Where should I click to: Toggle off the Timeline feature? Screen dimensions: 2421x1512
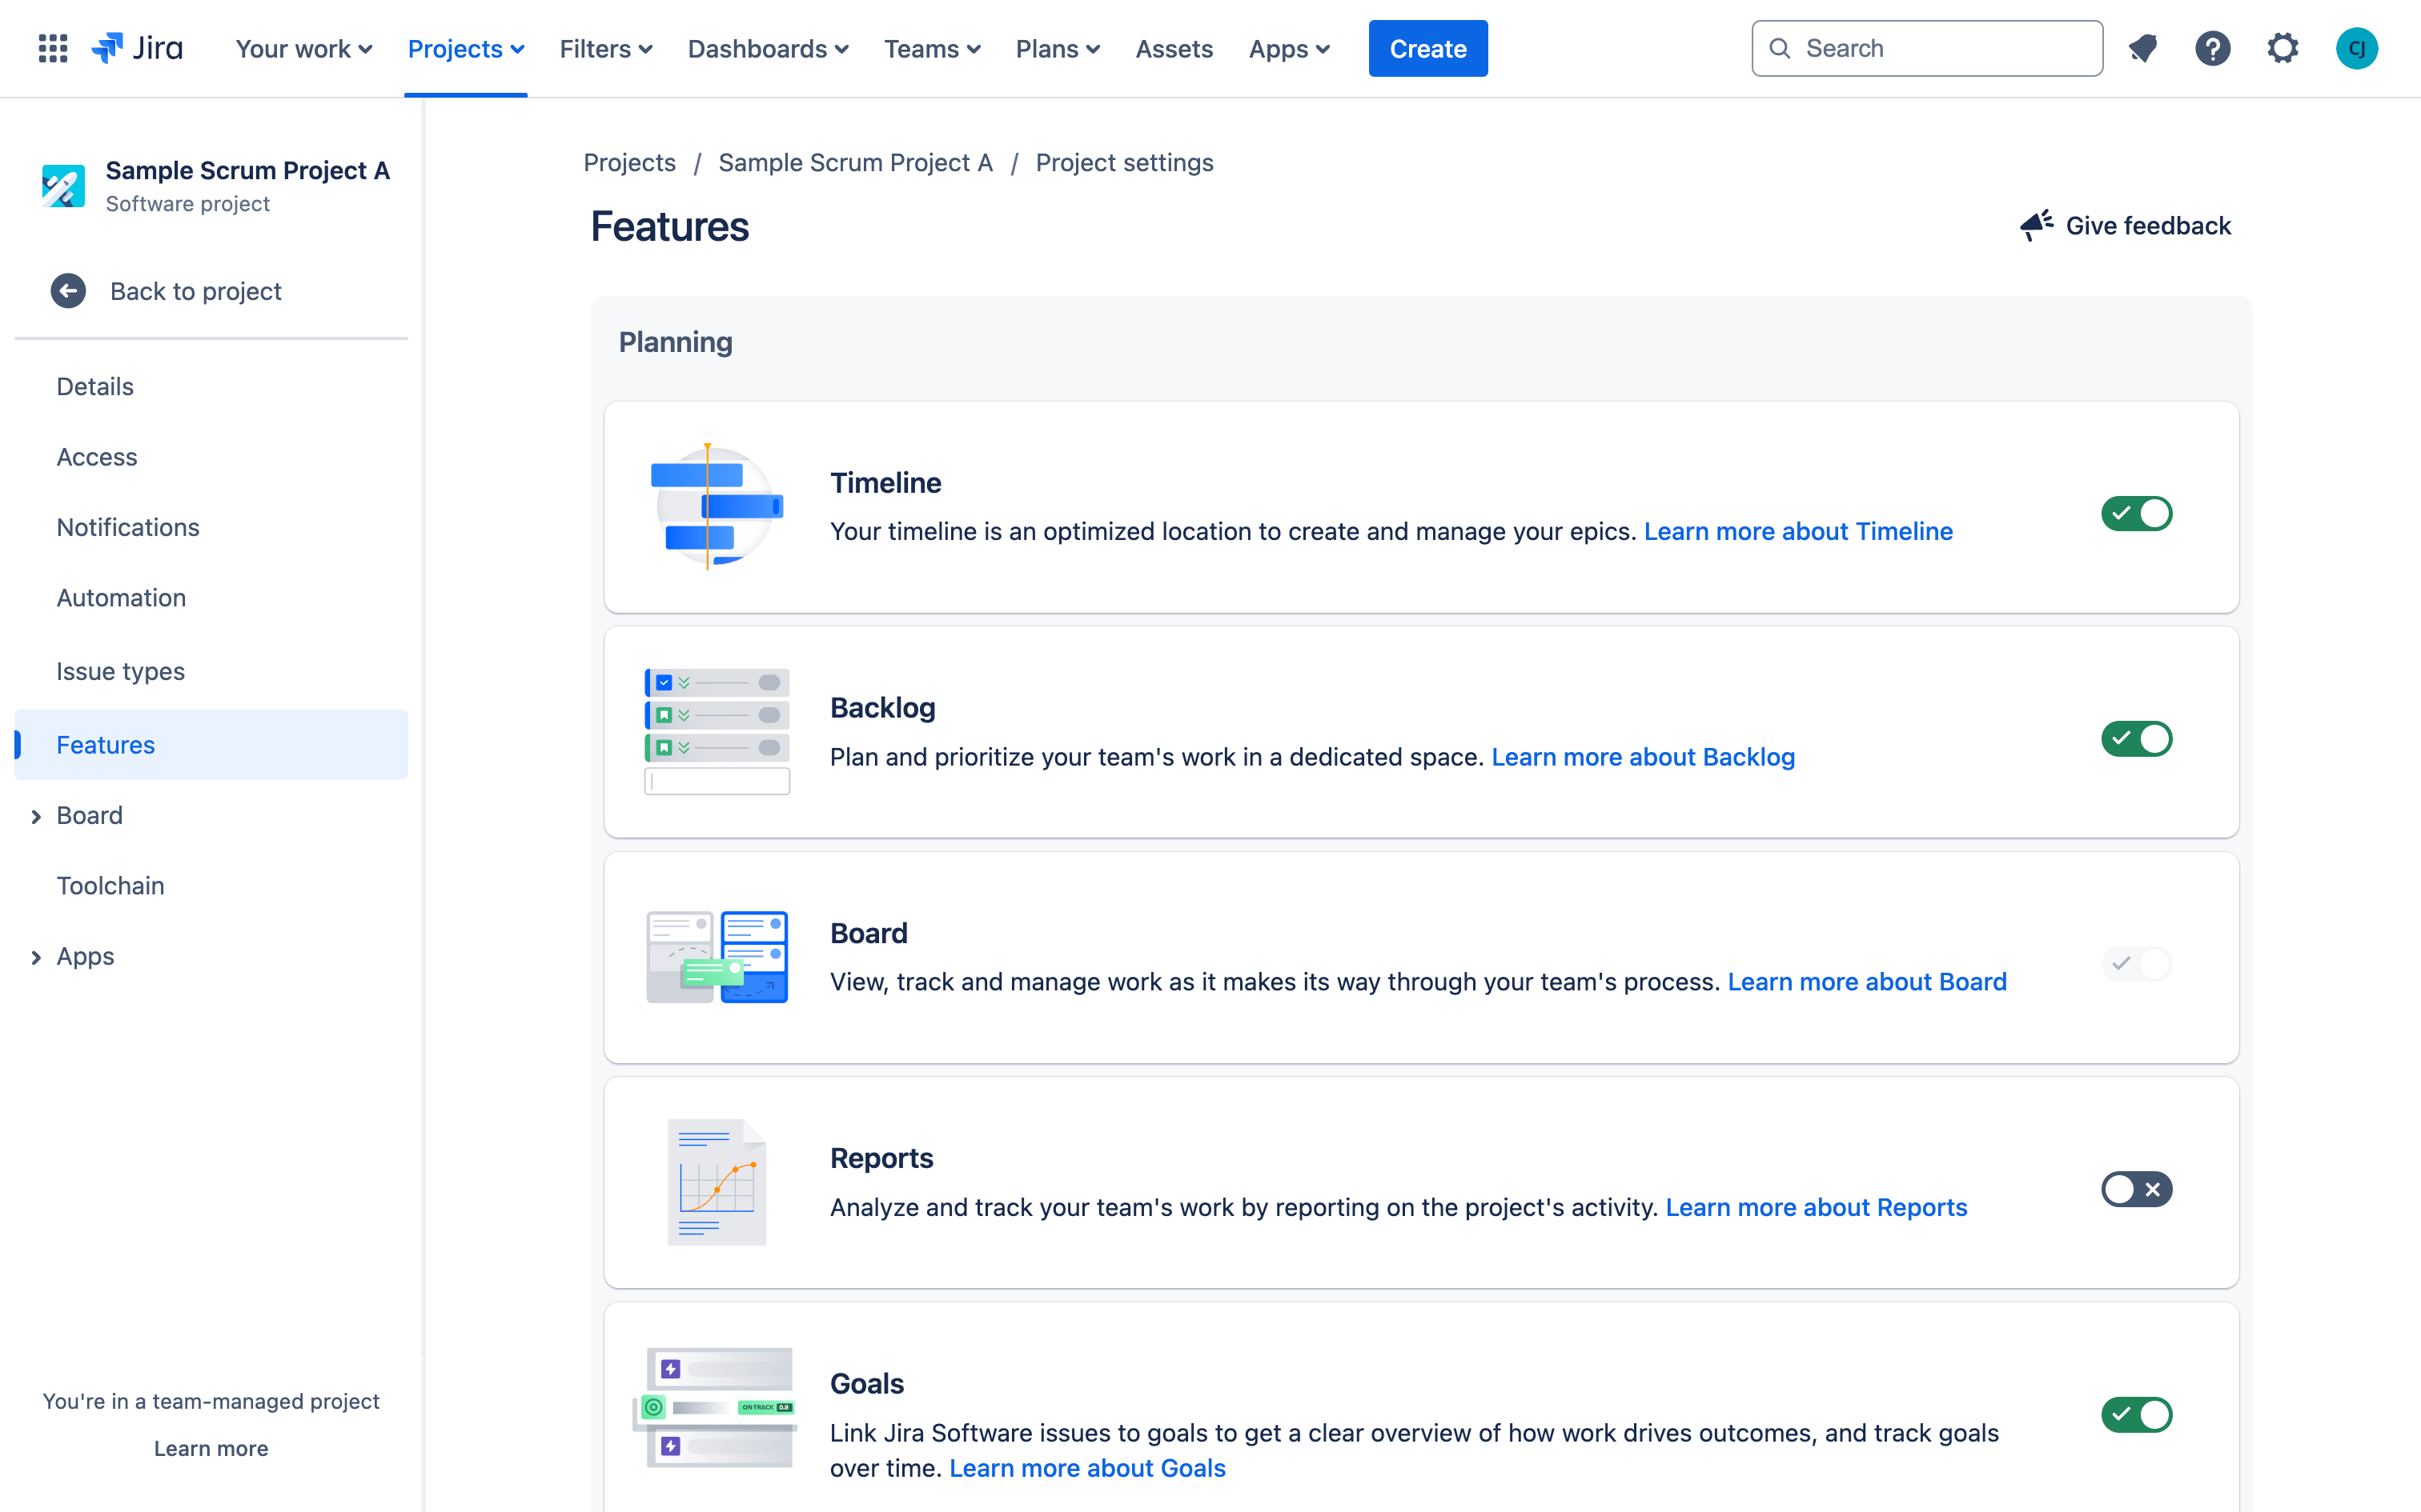[2135, 512]
